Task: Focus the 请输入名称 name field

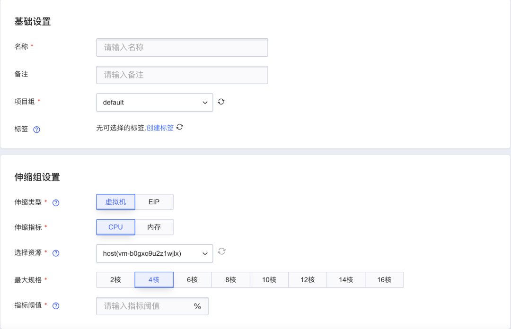Action: tap(182, 48)
